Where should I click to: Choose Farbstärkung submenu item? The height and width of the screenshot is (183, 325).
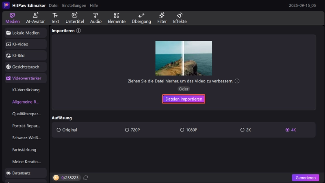24,150
